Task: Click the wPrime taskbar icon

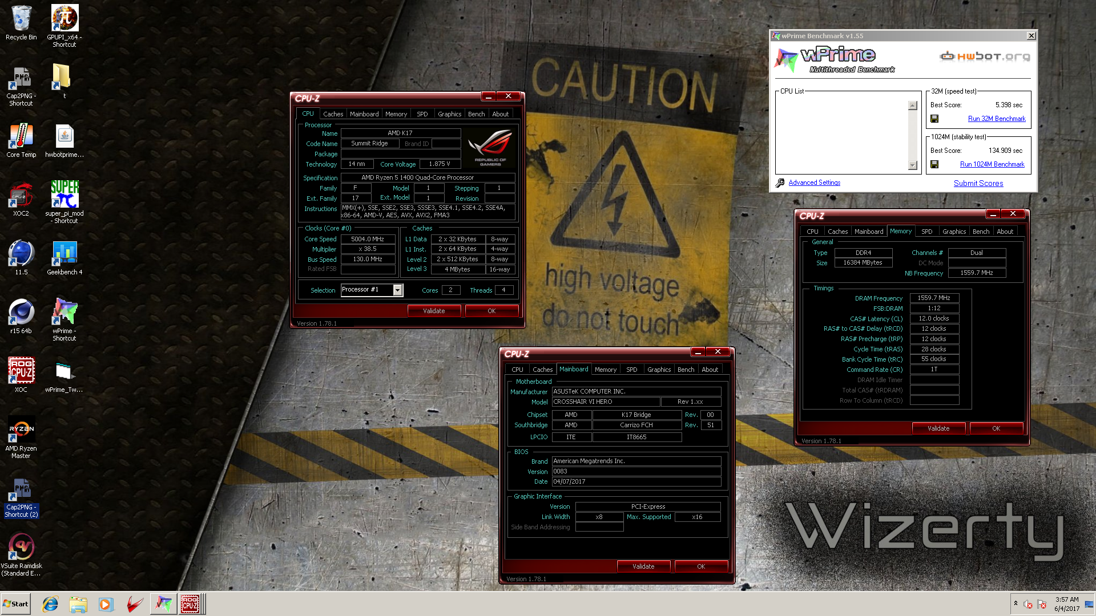Action: click(163, 604)
